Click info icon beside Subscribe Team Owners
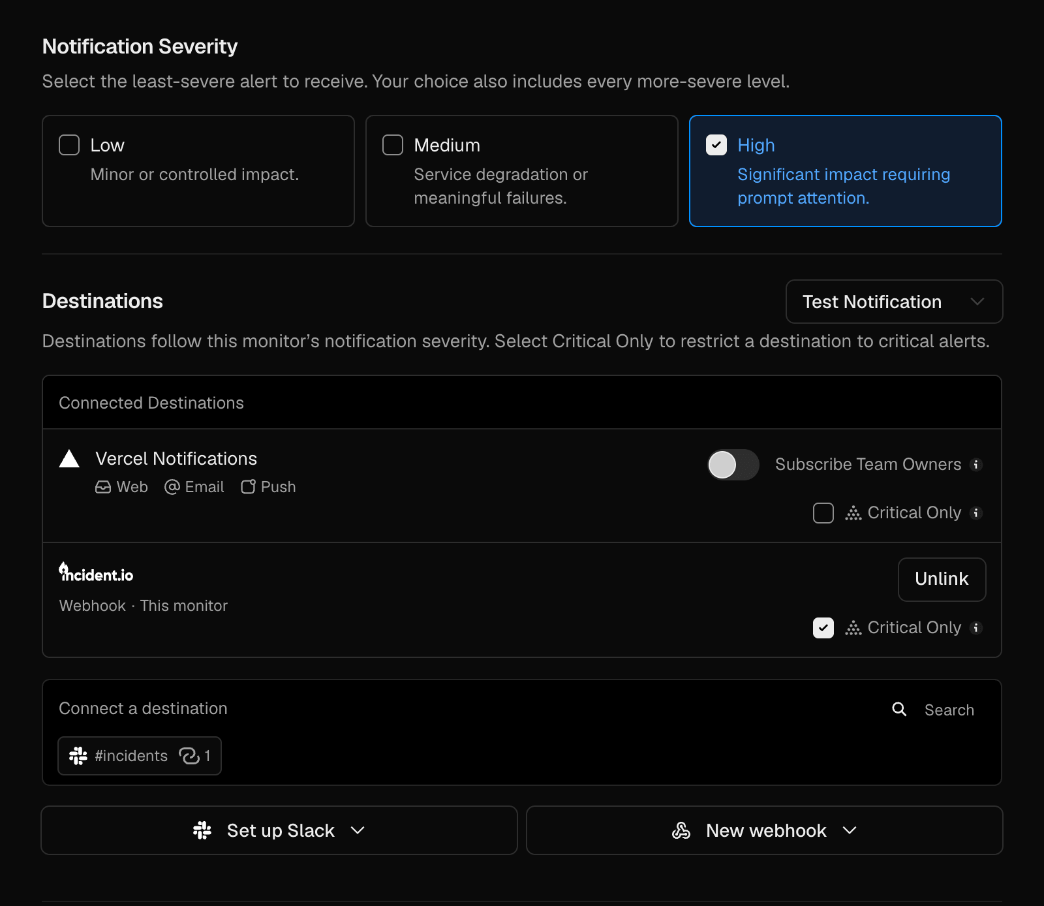This screenshot has width=1044, height=906. point(976,465)
